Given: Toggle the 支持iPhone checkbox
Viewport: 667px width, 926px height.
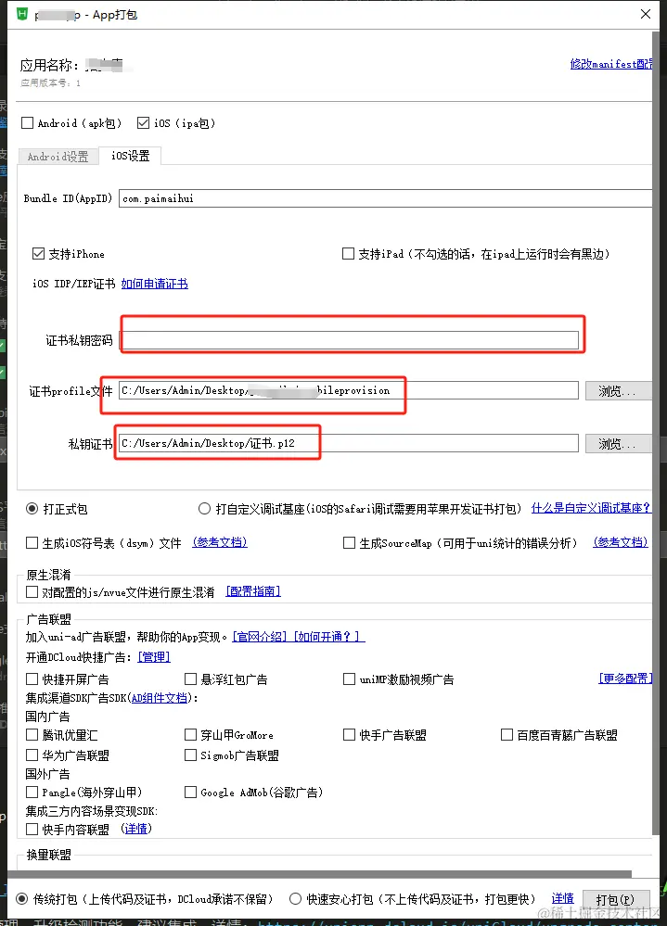Looking at the screenshot, I should (x=38, y=254).
